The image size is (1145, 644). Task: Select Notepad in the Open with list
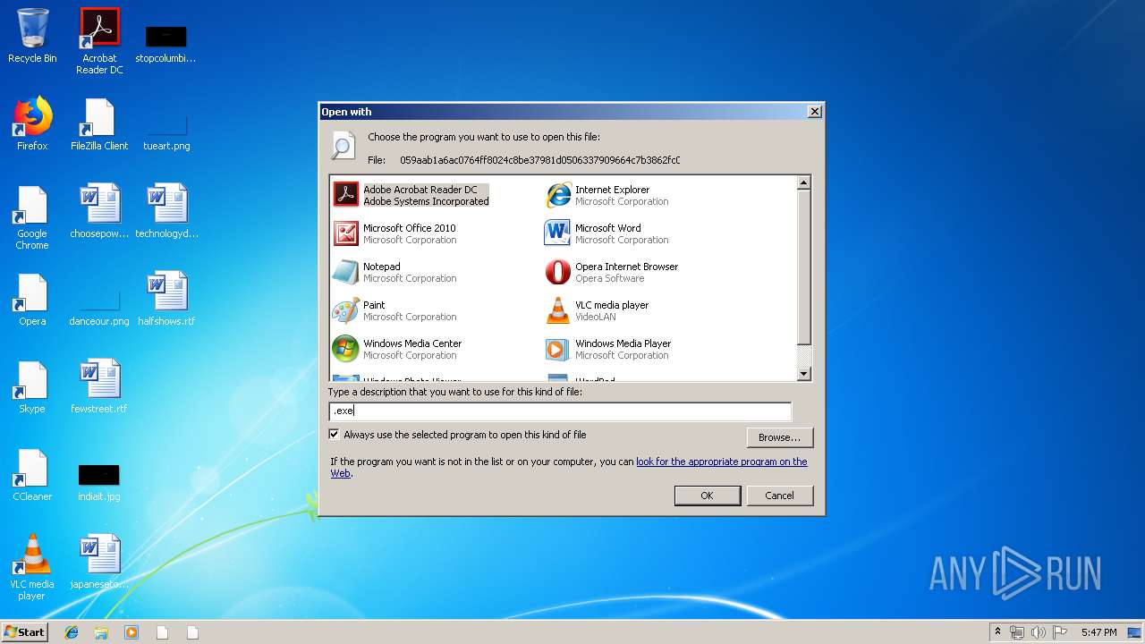pos(394,272)
